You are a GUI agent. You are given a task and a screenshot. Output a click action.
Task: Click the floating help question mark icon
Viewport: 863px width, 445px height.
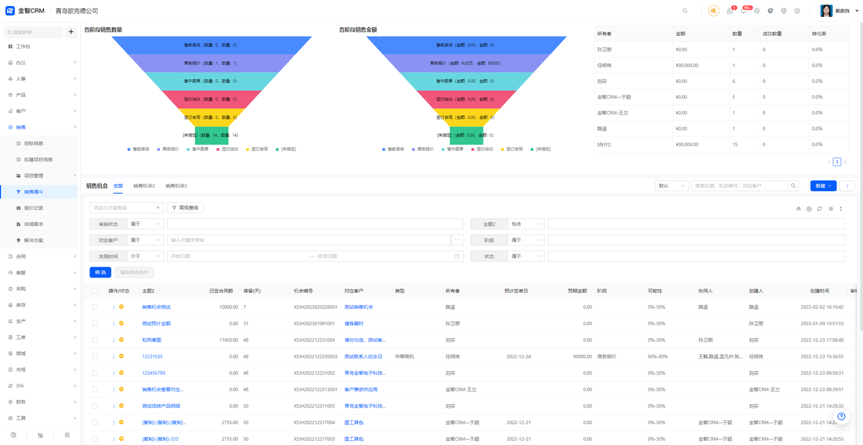tap(841, 417)
